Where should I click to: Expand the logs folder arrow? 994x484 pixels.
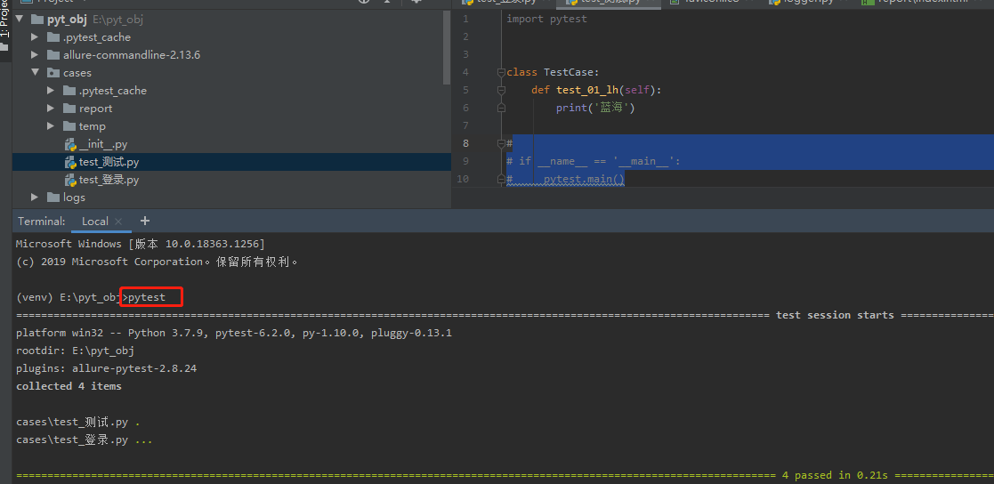[x=35, y=197]
